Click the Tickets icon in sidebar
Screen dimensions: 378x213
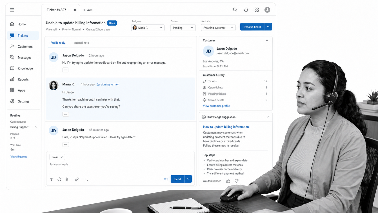coord(12,35)
